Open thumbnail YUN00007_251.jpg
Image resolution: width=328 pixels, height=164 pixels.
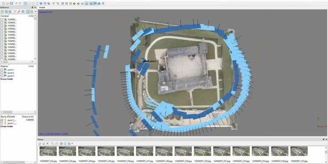point(222,151)
